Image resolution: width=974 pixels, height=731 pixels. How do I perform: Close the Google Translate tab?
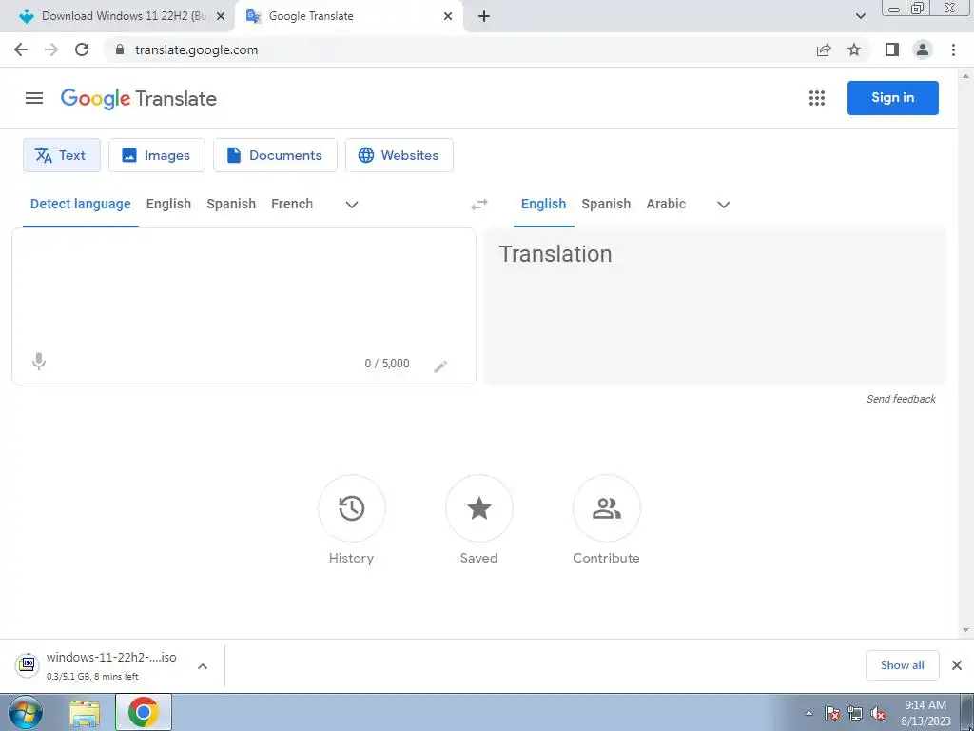pos(448,16)
